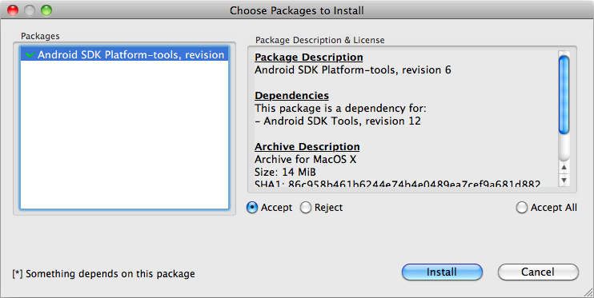The width and height of the screenshot is (594, 298).
Task: Click the SHA1 checksum line
Action: click(397, 185)
